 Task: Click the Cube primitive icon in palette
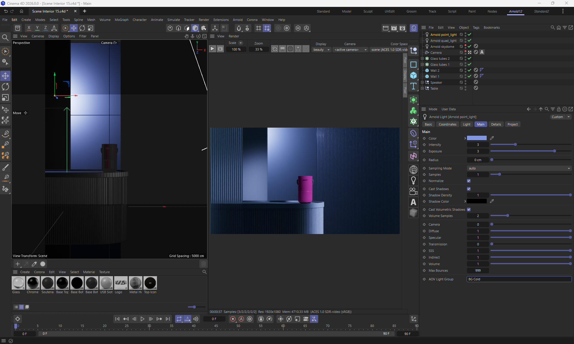[x=413, y=75]
